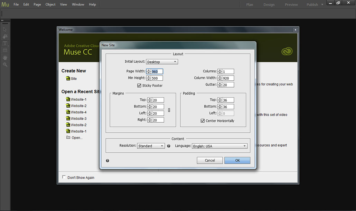Click the Page Width stepper
Screen dimensions: 356x211
149,72
